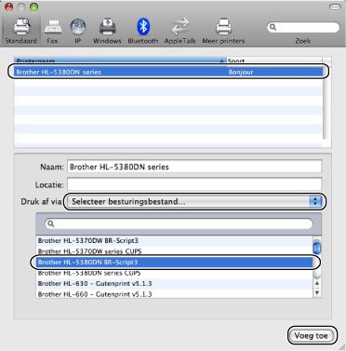Switch to the IP printer pane

coord(77,31)
